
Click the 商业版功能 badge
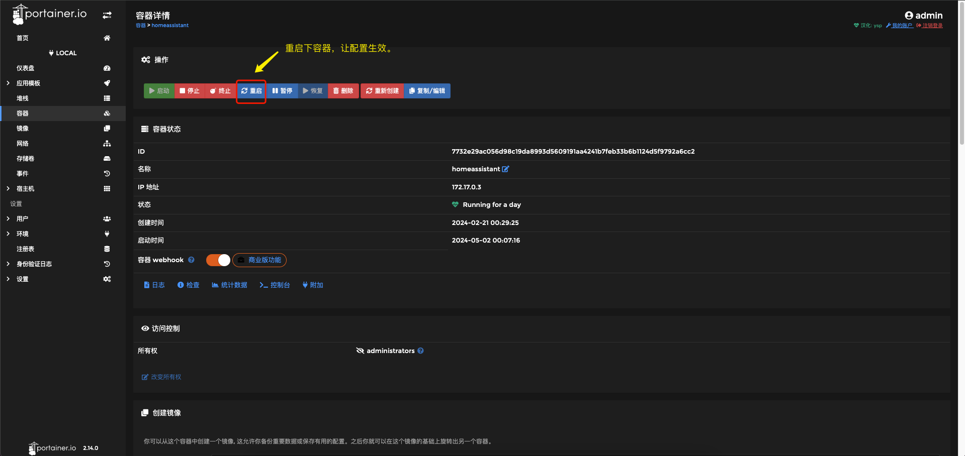pyautogui.click(x=259, y=260)
